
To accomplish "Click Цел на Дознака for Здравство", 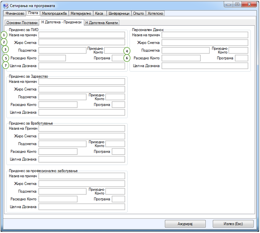I will (82, 112).
